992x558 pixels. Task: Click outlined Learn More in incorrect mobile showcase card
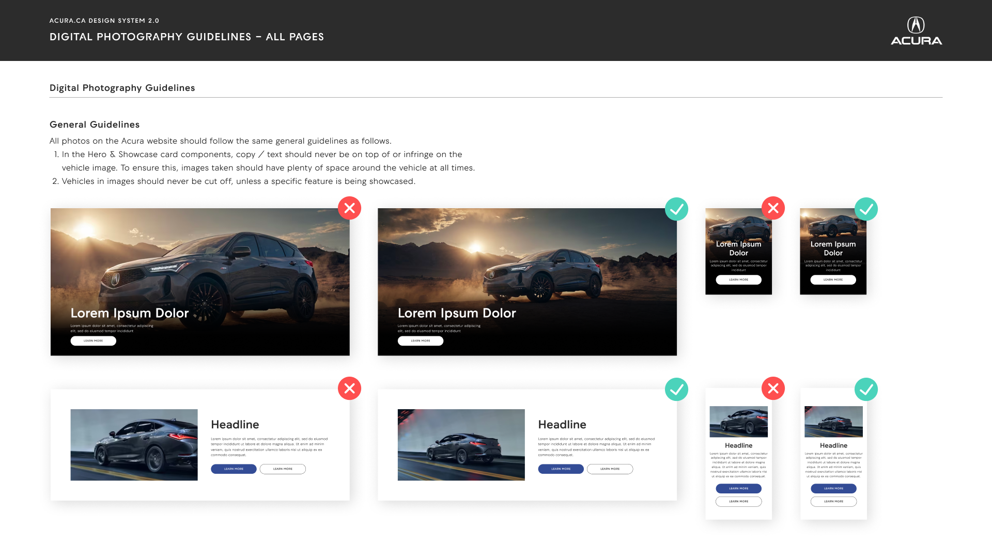click(x=738, y=502)
